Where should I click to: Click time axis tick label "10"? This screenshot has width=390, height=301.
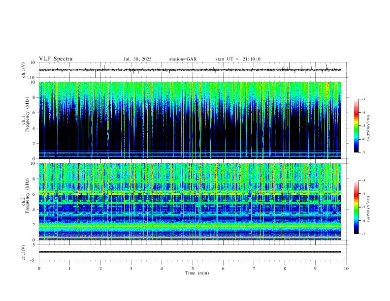point(346,269)
